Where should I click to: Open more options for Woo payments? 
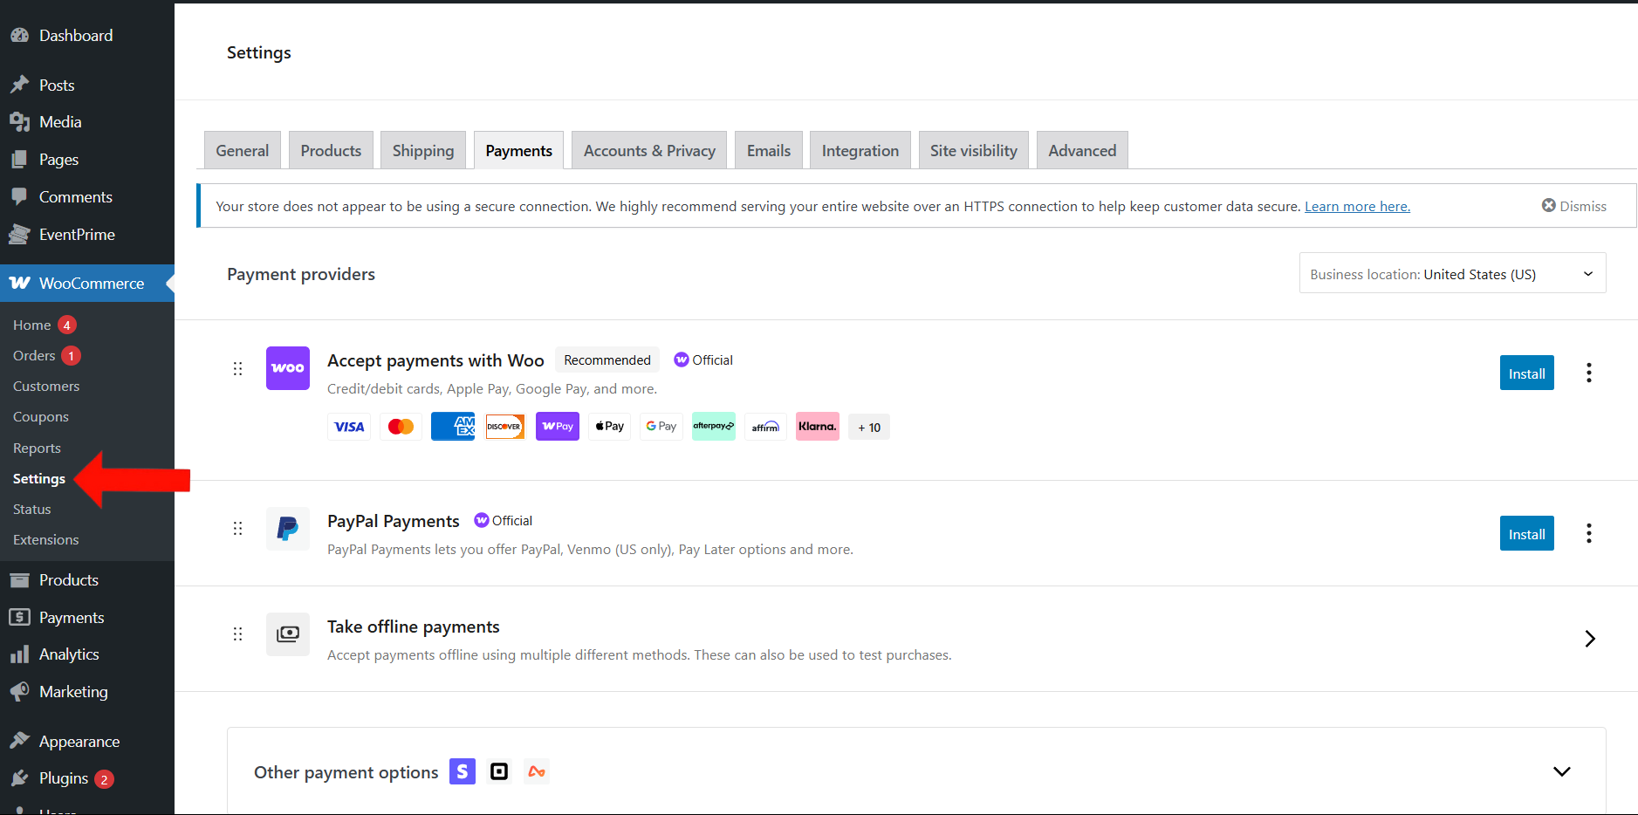click(1589, 373)
